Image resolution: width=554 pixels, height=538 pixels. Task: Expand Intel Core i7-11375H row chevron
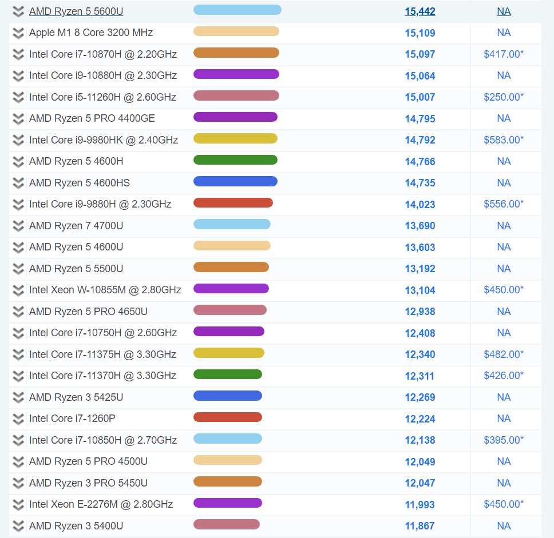pos(18,354)
